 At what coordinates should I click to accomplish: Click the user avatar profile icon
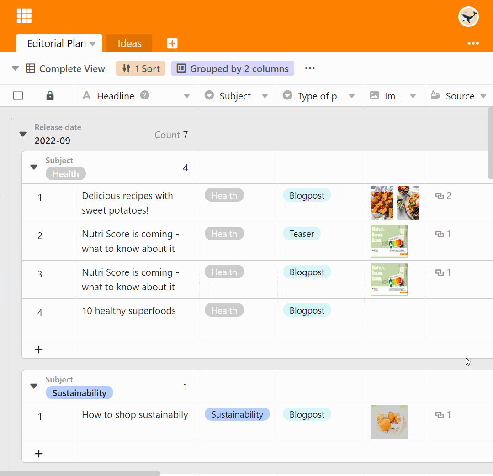click(468, 17)
